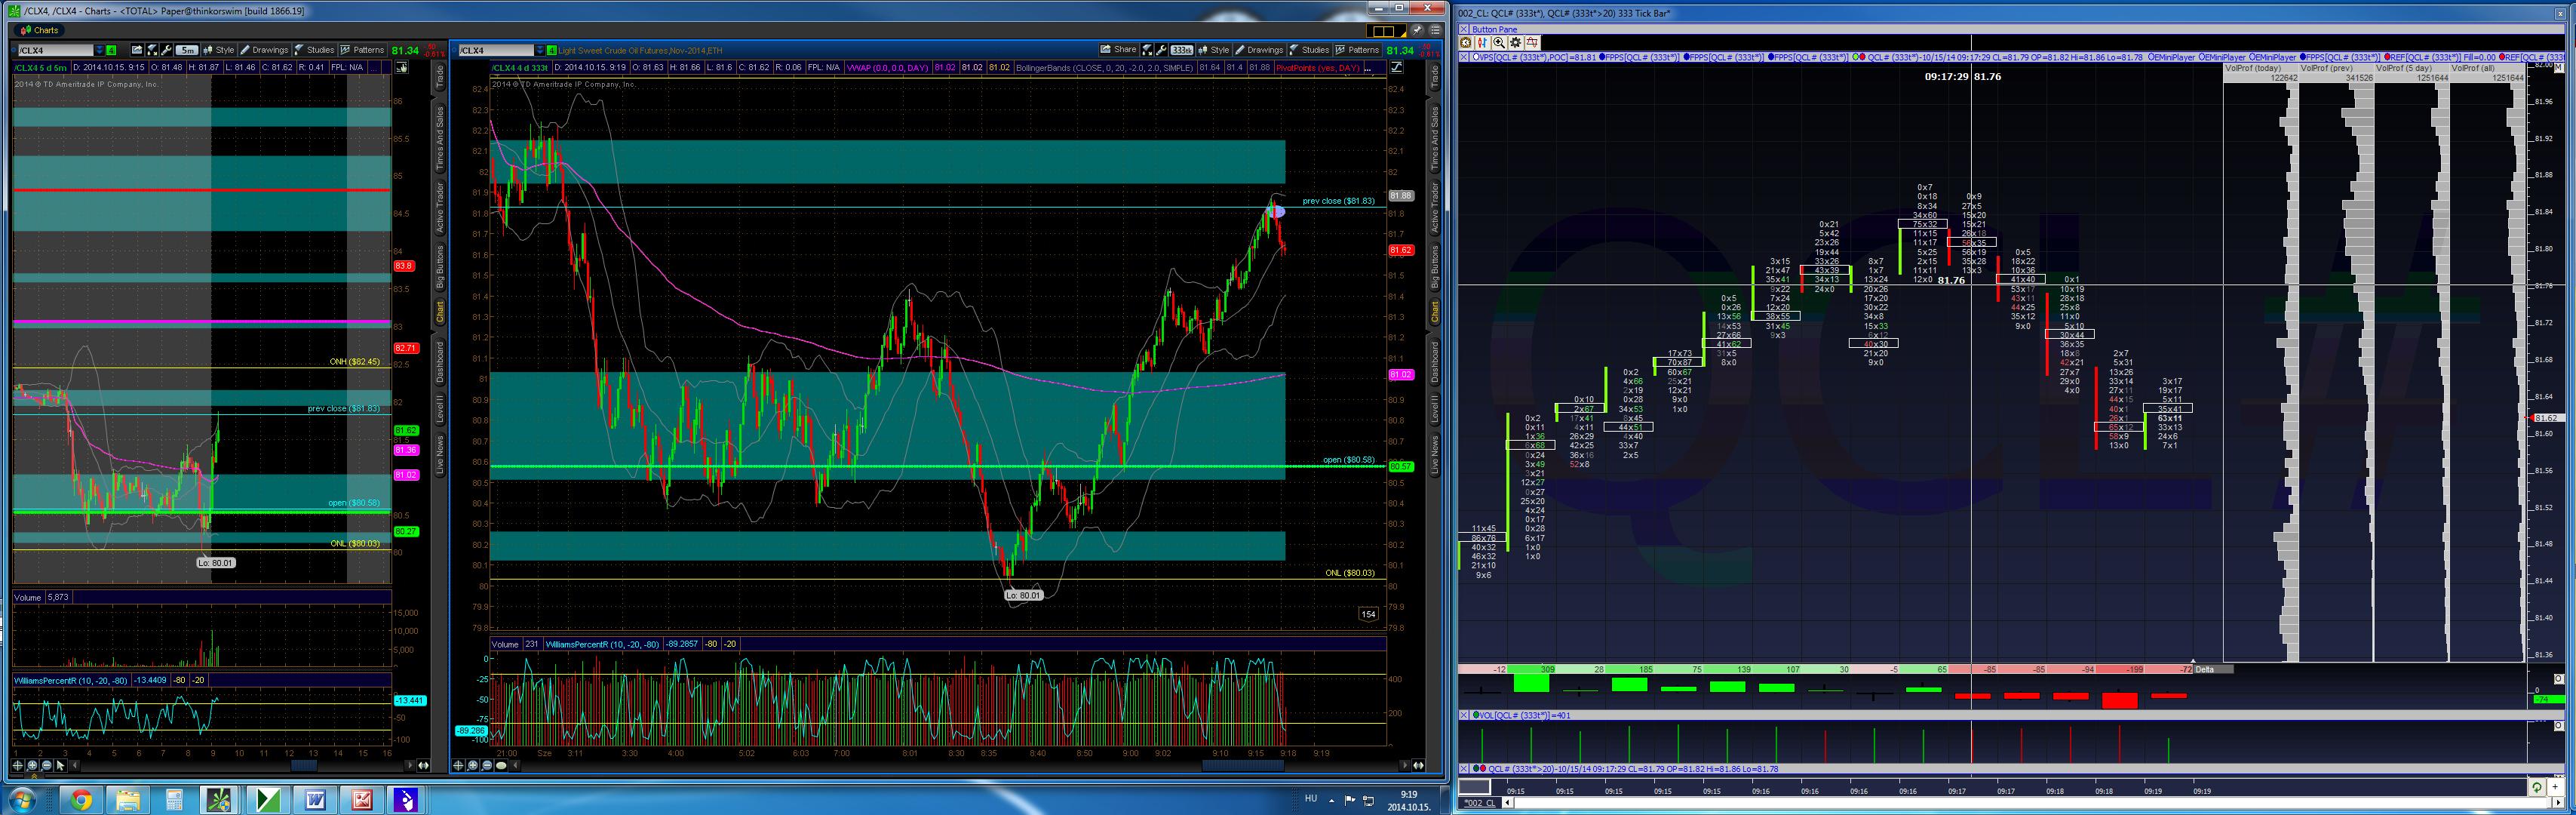Click zoom out icon below left chart
This screenshot has width=2576, height=815.
click(46, 766)
